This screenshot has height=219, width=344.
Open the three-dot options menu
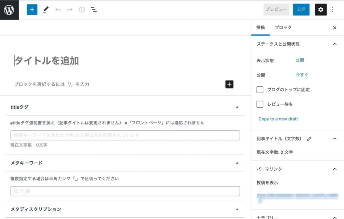point(333,10)
